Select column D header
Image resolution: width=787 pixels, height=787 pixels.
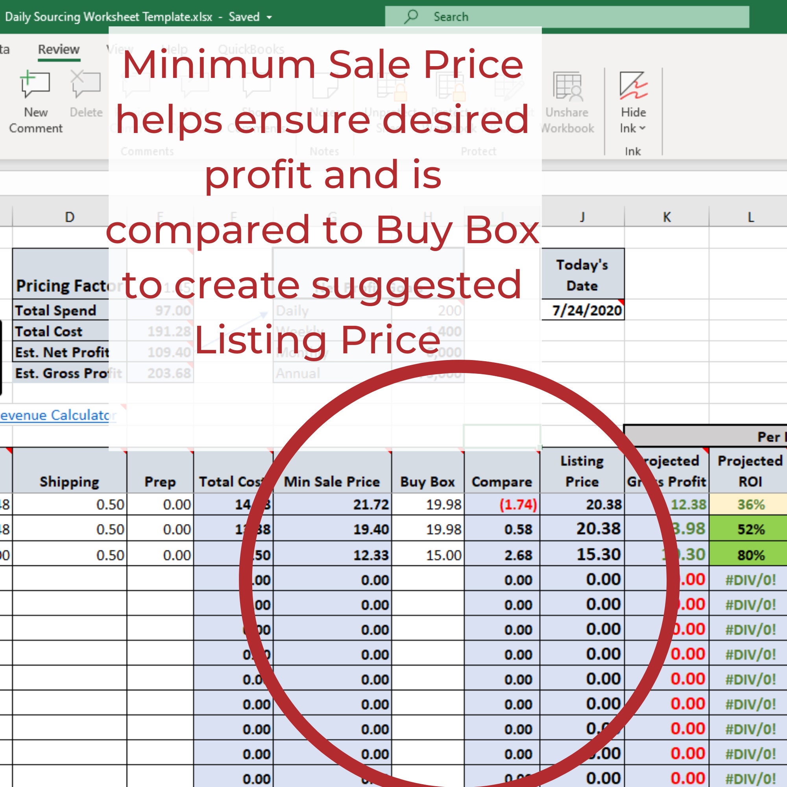(70, 217)
